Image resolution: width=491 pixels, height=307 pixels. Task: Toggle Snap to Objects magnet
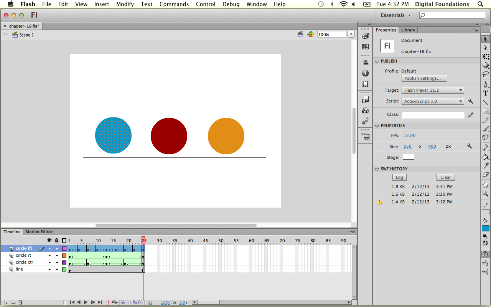[x=486, y=254]
